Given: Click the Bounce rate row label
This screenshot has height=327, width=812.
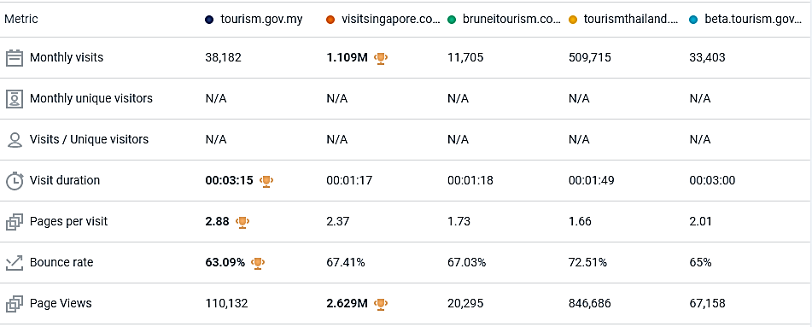Looking at the screenshot, I should [x=61, y=263].
